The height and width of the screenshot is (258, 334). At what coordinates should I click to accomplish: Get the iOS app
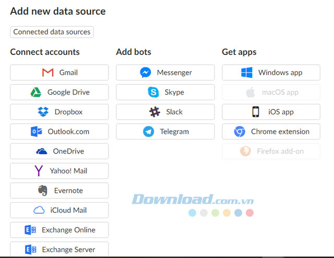coord(271,112)
